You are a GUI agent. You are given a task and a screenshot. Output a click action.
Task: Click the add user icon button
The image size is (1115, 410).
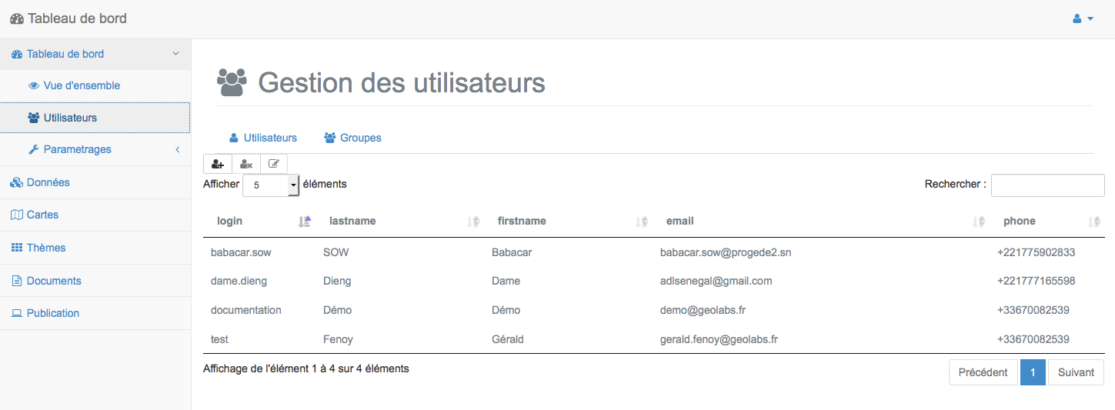[218, 164]
